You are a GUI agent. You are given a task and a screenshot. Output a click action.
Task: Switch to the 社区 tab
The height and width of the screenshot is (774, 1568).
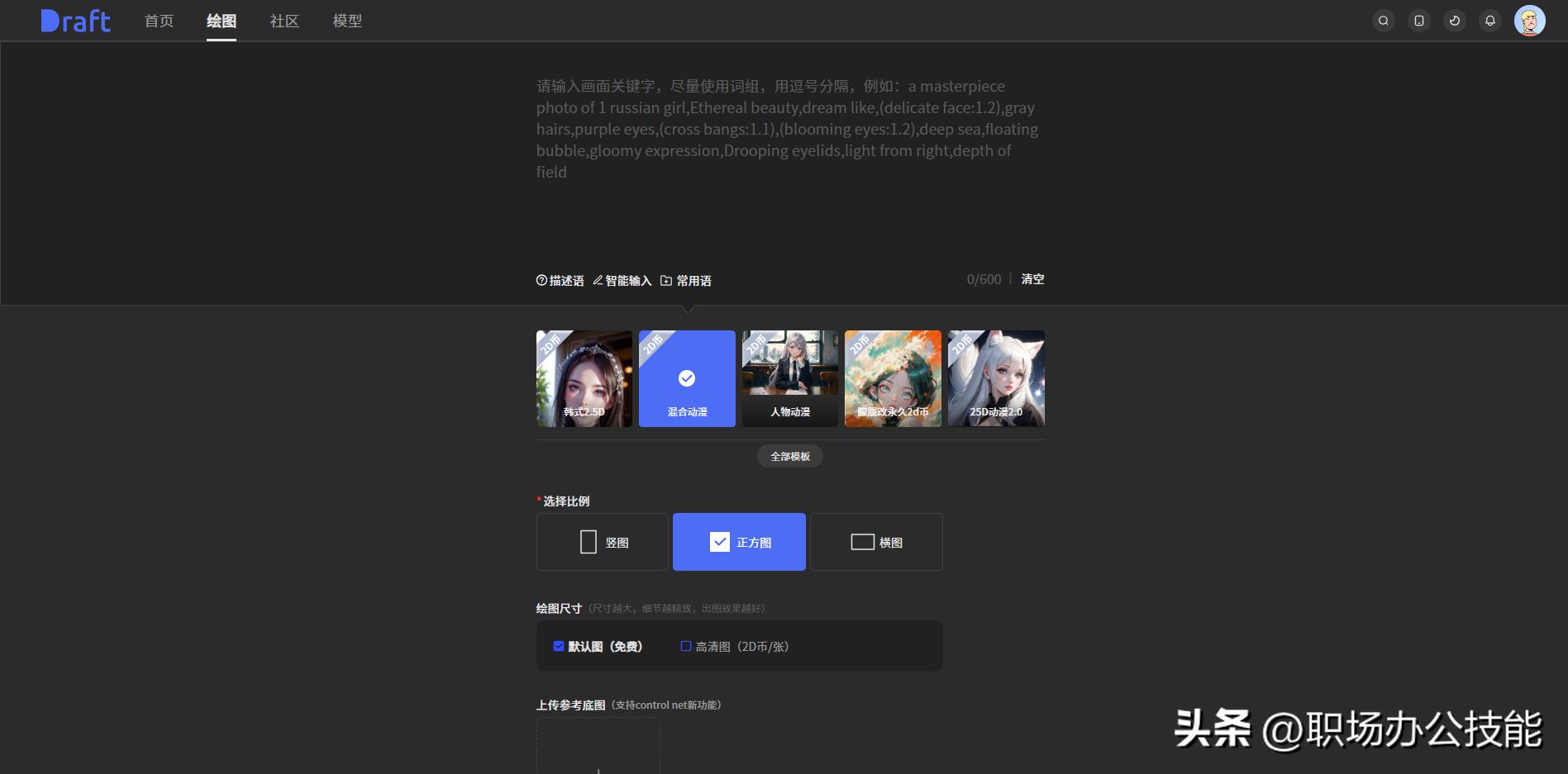pyautogui.click(x=283, y=21)
